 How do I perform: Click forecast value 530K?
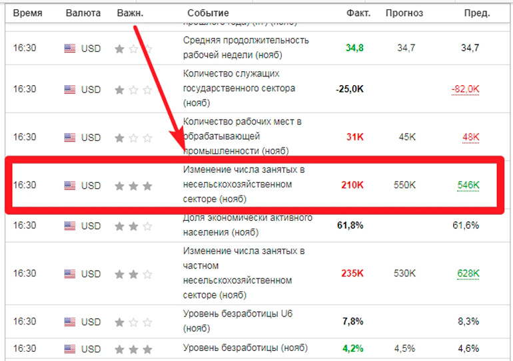(x=404, y=273)
